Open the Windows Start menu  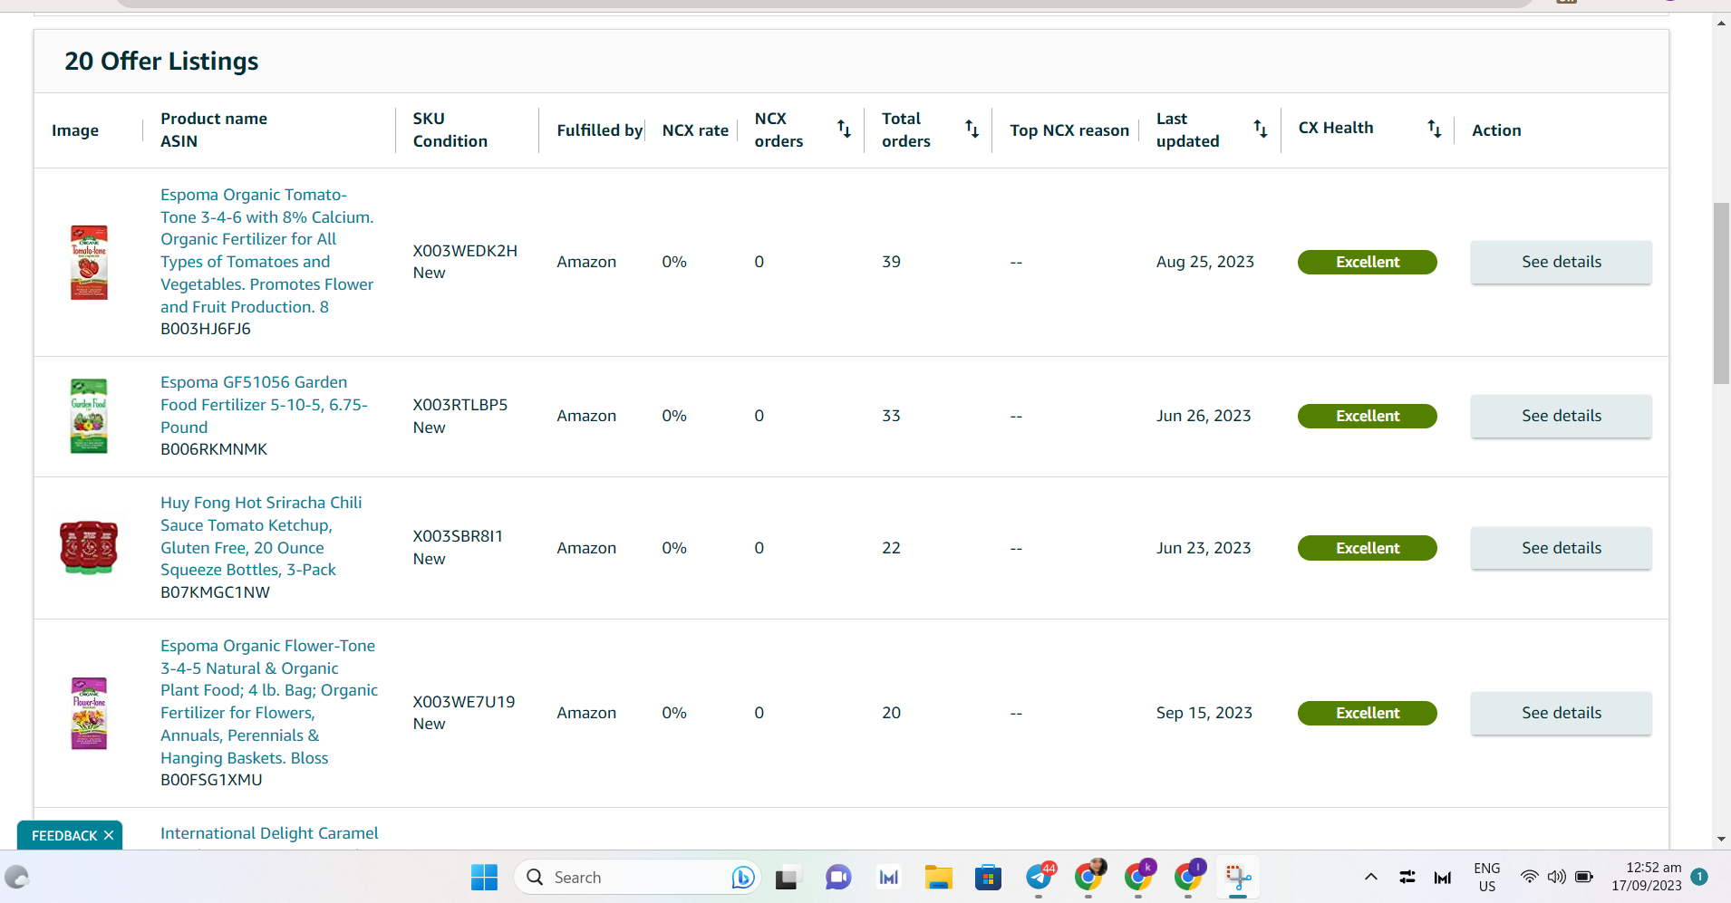[x=484, y=877]
